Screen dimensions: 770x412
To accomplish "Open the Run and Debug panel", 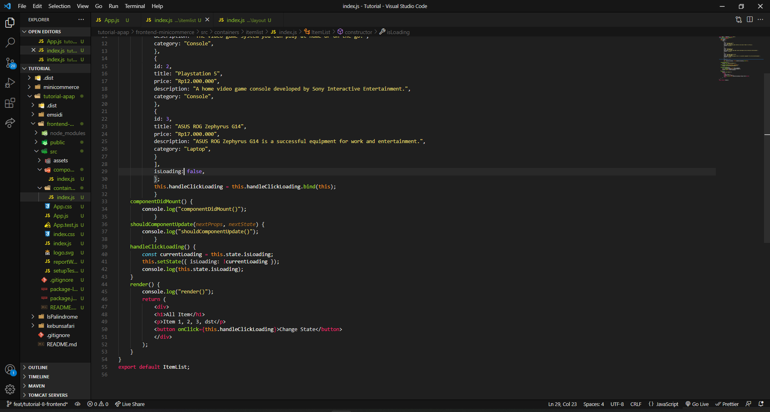I will point(10,83).
